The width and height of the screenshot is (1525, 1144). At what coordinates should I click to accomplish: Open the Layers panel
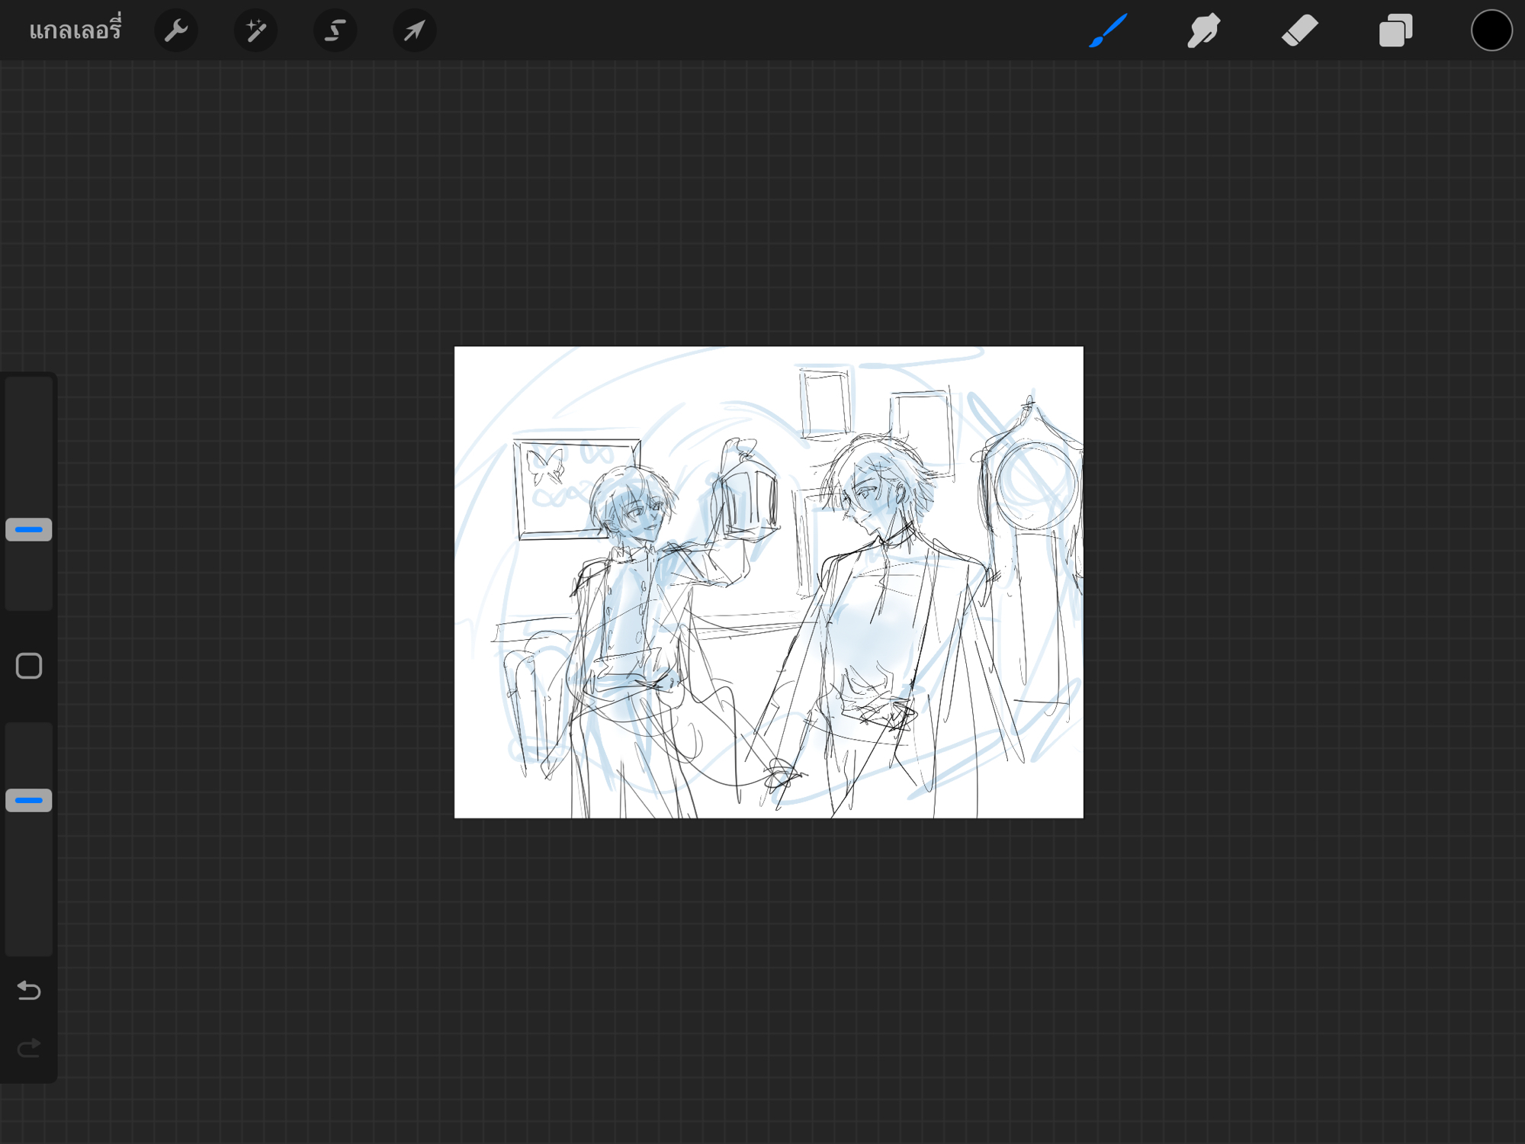pyautogui.click(x=1395, y=31)
